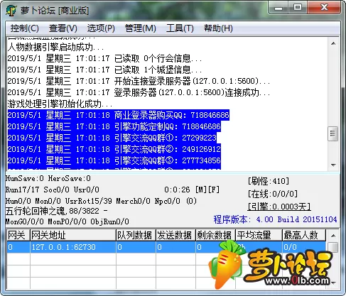The image size is (346, 296).
Task: Click the 程序版本 4.00 Build text
Action: 275,219
